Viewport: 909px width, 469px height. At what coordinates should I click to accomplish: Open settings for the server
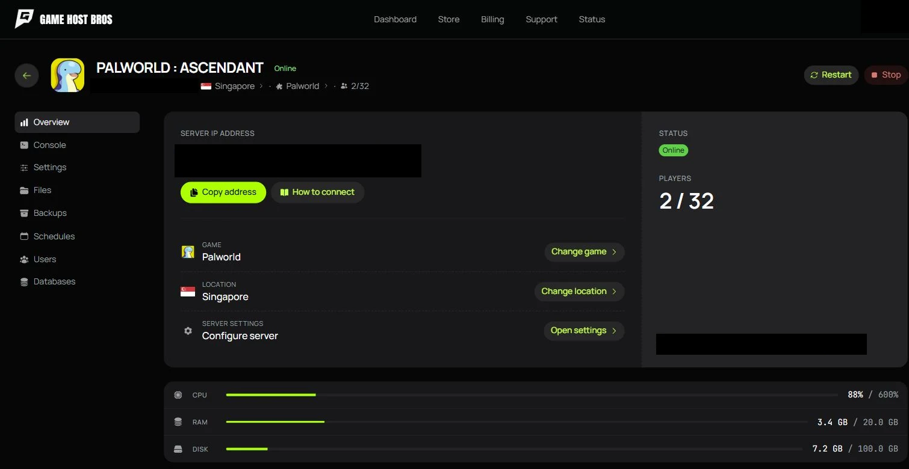[x=584, y=331]
